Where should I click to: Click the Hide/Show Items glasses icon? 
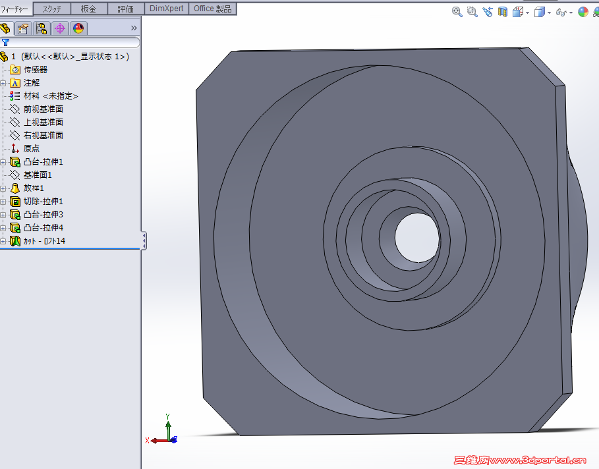(561, 13)
